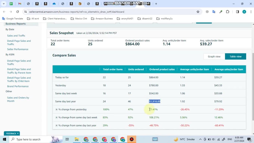This screenshot has width=254, height=143.
Task: Select Business Reports in the sidebar
Action: pyautogui.click(x=15, y=24)
